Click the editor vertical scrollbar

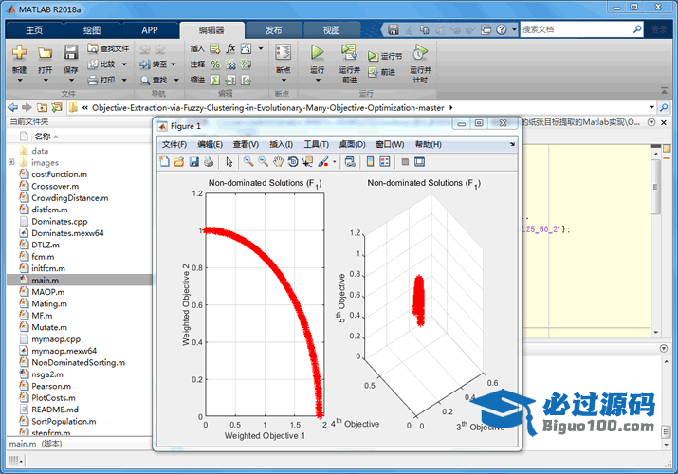coord(655,186)
